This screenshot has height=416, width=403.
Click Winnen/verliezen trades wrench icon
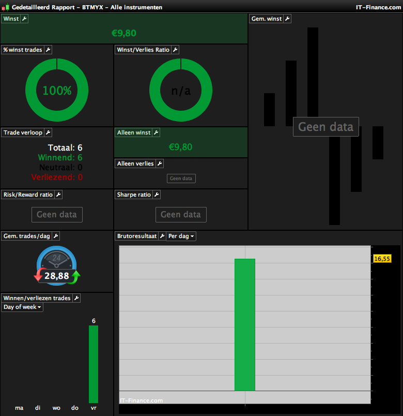[x=76, y=298]
